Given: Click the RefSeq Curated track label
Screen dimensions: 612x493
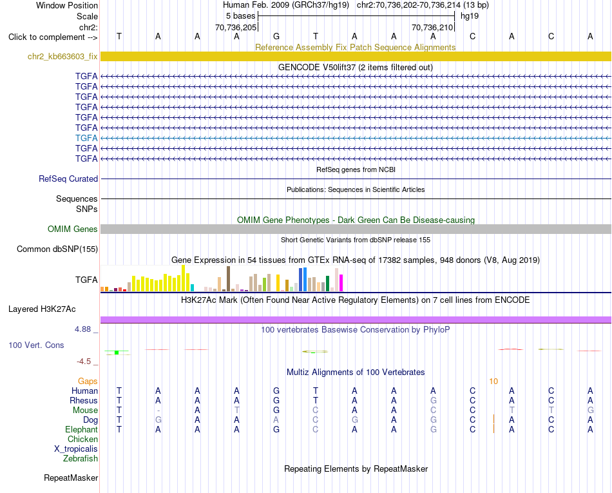Looking at the screenshot, I should click(68, 179).
